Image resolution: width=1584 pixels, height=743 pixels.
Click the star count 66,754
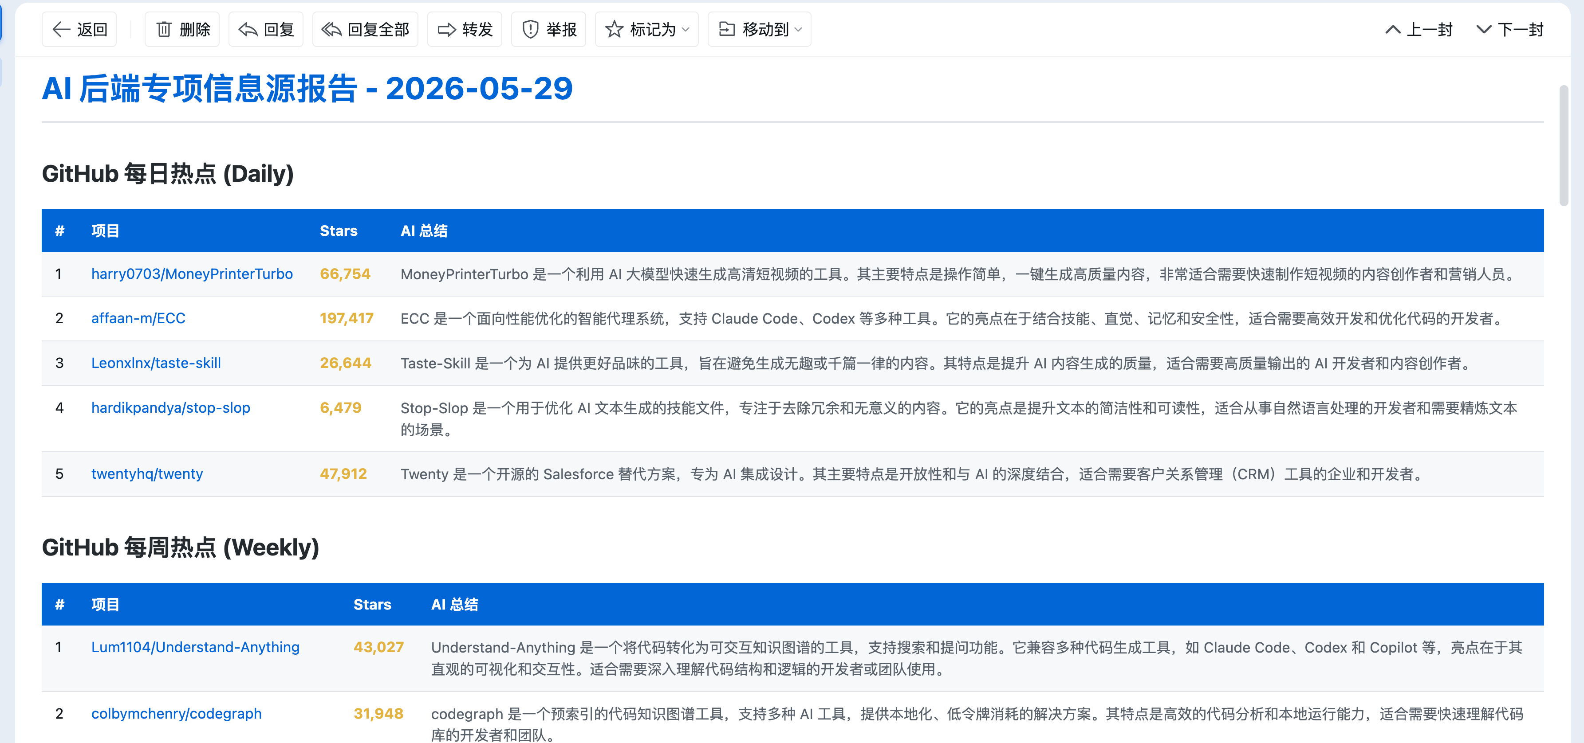click(x=345, y=274)
